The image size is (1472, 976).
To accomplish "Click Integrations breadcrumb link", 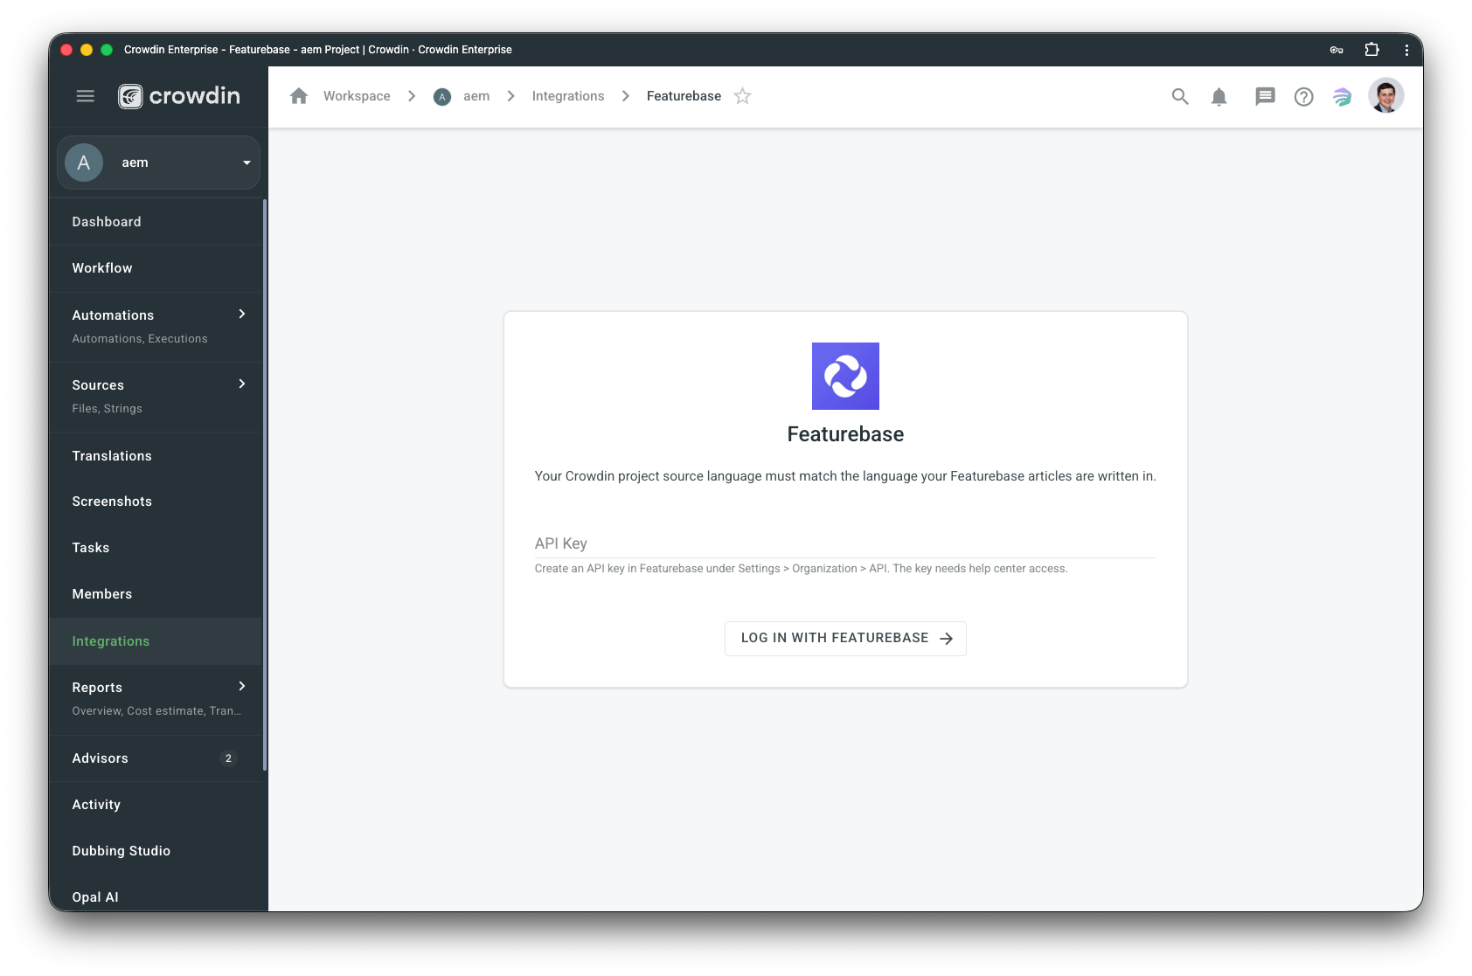I will click(568, 96).
